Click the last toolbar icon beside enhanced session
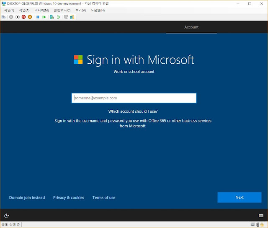This screenshot has height=228, width=268. pyautogui.click(x=72, y=17)
